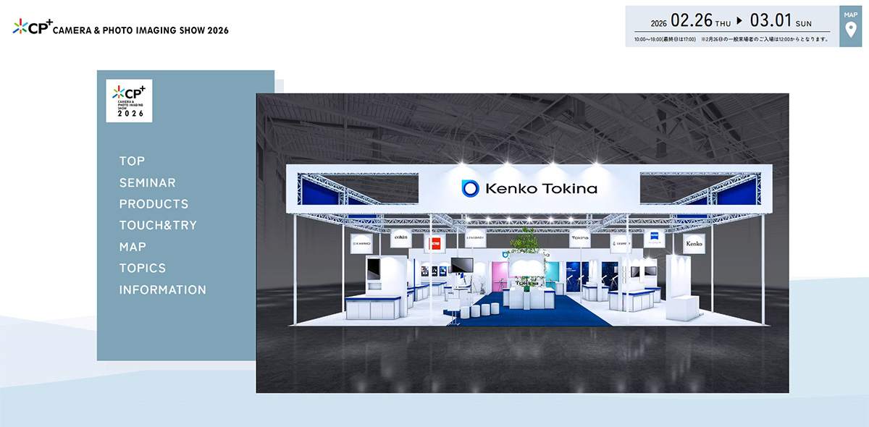Screen dimensions: 869x427
Task: Open MAP from the sidebar menu
Action: [133, 247]
